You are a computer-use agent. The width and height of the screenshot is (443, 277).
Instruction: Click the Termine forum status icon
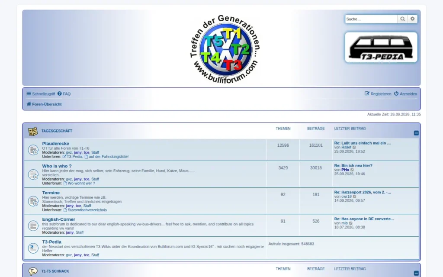[33, 201]
